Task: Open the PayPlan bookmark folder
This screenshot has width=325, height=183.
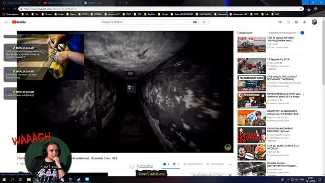Action: 150,14
